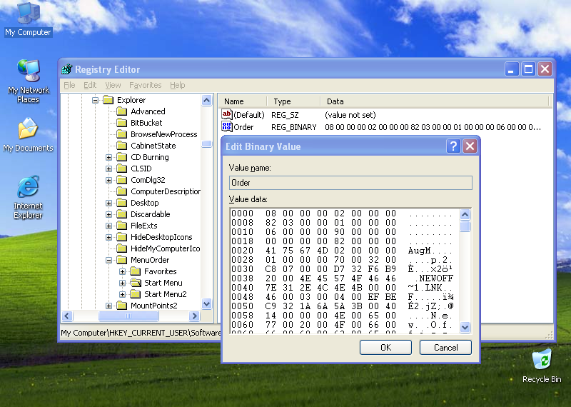Close the Edit Binary Value dialog

(470, 146)
